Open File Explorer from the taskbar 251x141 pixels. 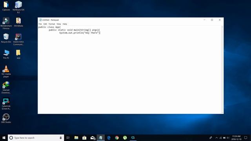click(x=76, y=137)
